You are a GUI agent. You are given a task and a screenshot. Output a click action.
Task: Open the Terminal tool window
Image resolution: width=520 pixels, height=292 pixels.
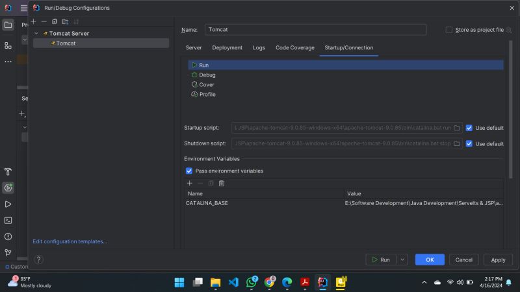[x=8, y=220]
